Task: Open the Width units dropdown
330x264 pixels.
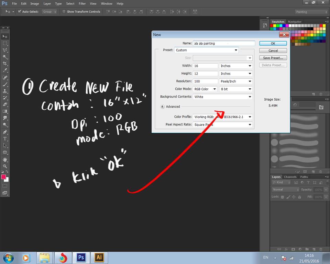Action: pos(236,66)
